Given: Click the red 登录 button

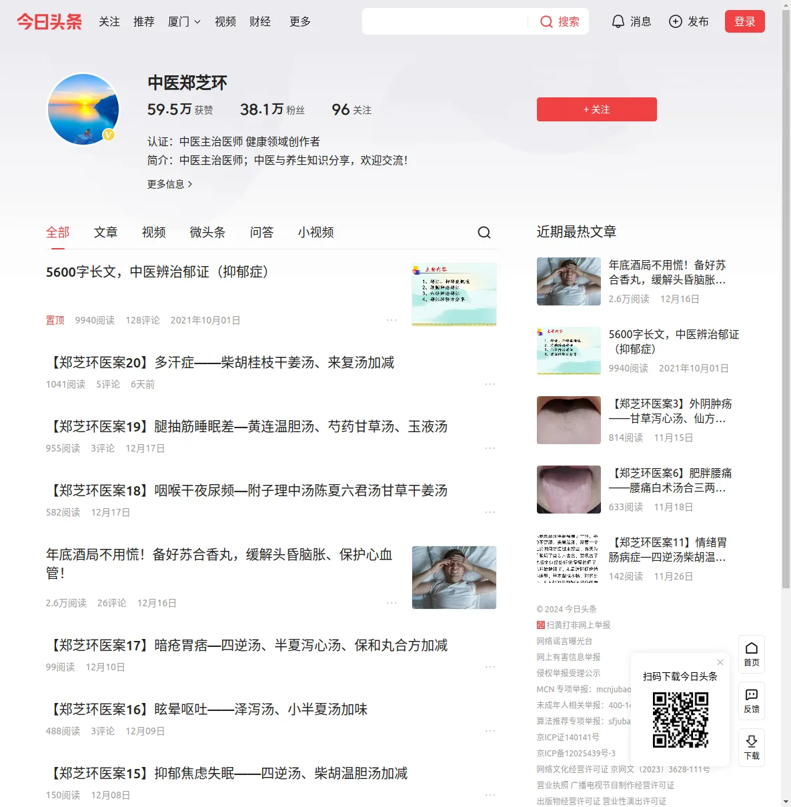Looking at the screenshot, I should (x=745, y=21).
